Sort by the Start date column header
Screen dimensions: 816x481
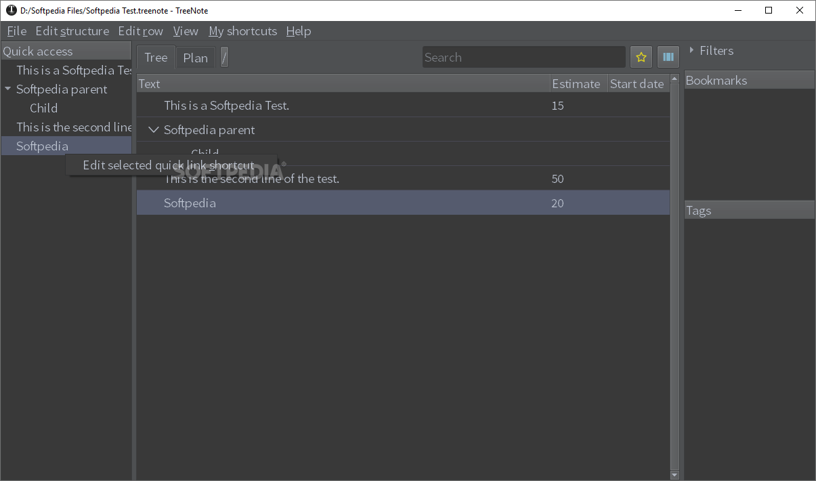click(639, 83)
